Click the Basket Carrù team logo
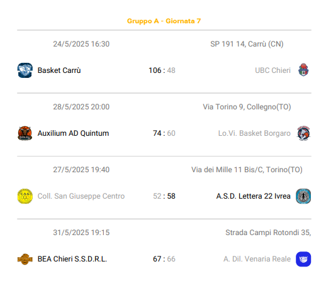326x286 pixels. [x=25, y=70]
